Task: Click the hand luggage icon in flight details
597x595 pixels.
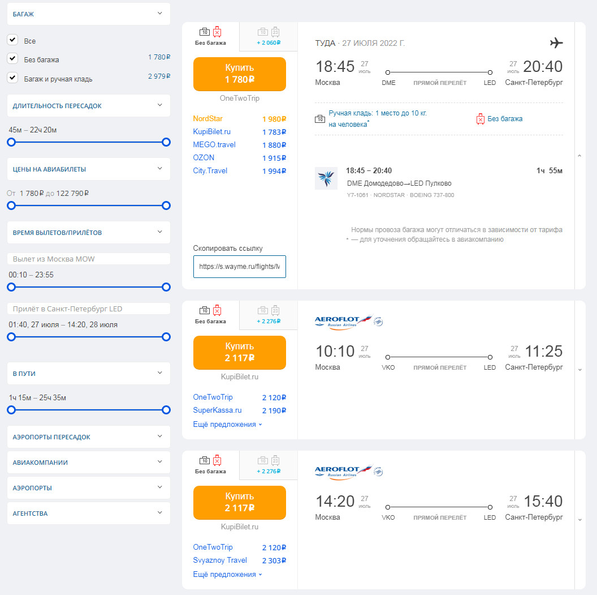Action: pos(320,119)
